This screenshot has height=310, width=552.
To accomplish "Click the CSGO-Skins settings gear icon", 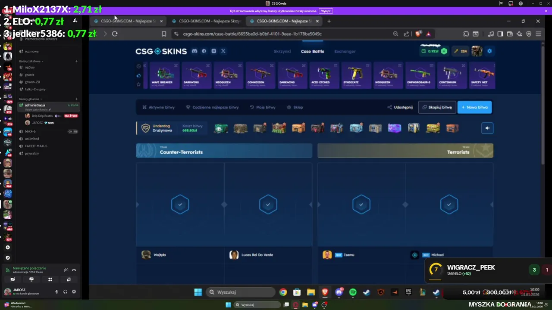I will tap(489, 51).
